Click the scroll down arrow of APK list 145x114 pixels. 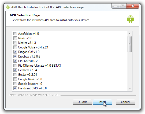coord(130,89)
